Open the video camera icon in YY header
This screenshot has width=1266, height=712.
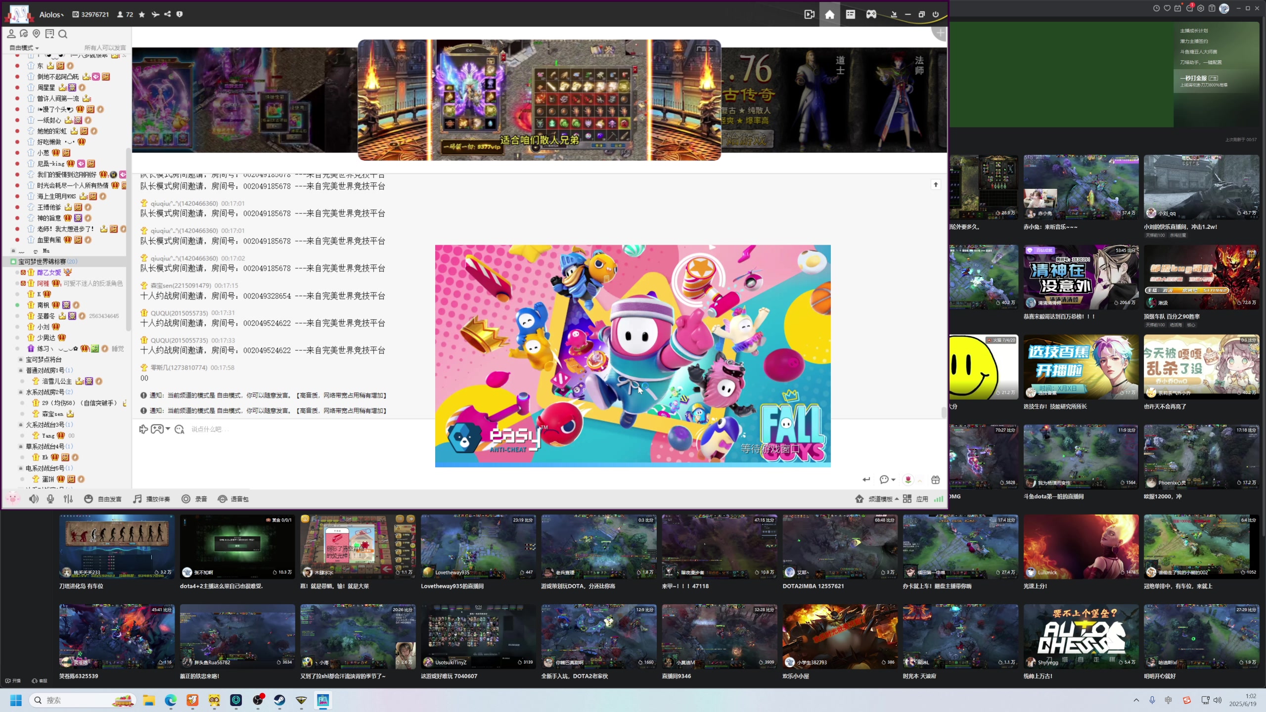[x=810, y=14]
